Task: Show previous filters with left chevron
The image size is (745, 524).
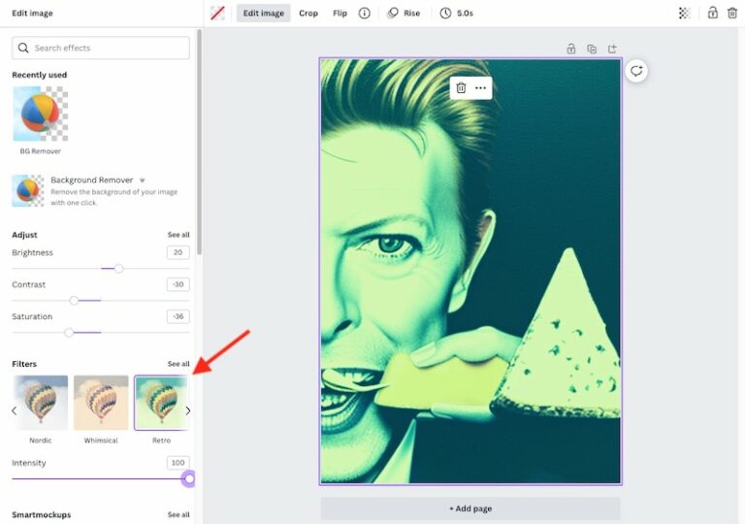Action: (x=15, y=410)
